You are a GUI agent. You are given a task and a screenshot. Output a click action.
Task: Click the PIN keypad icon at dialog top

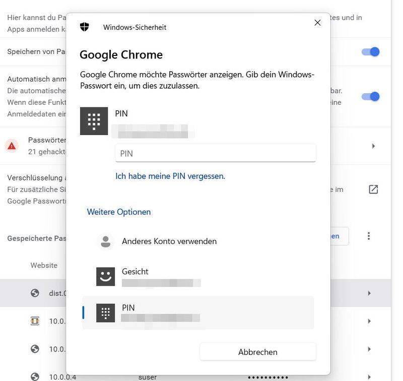(x=94, y=121)
